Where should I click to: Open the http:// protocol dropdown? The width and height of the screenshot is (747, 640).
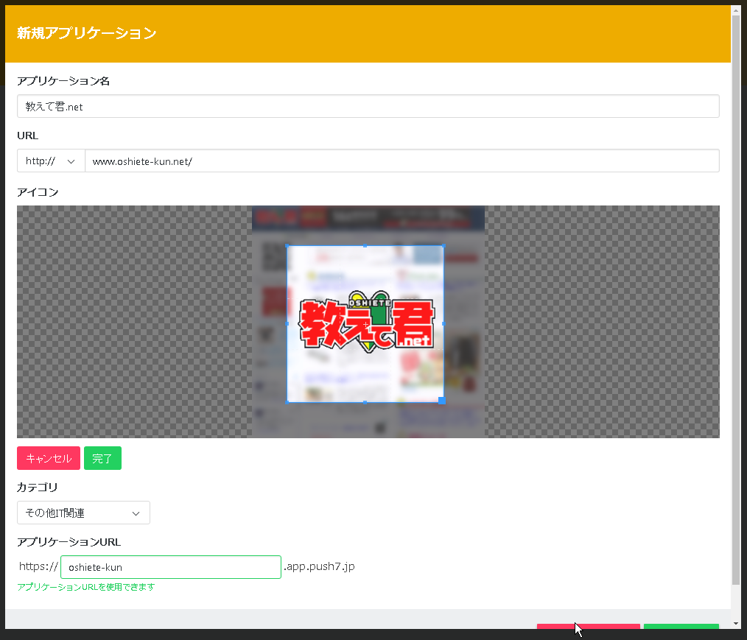pos(51,161)
